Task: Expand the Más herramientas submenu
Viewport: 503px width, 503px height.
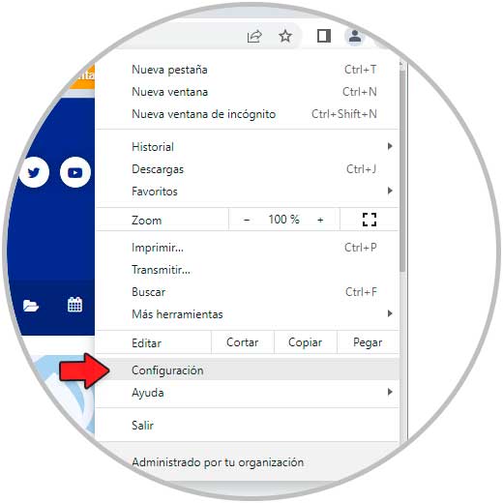Action: click(248, 314)
